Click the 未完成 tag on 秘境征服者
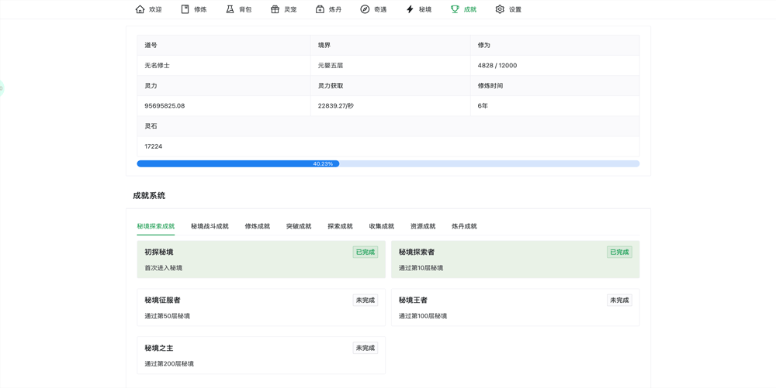This screenshot has height=388, width=776. point(365,300)
